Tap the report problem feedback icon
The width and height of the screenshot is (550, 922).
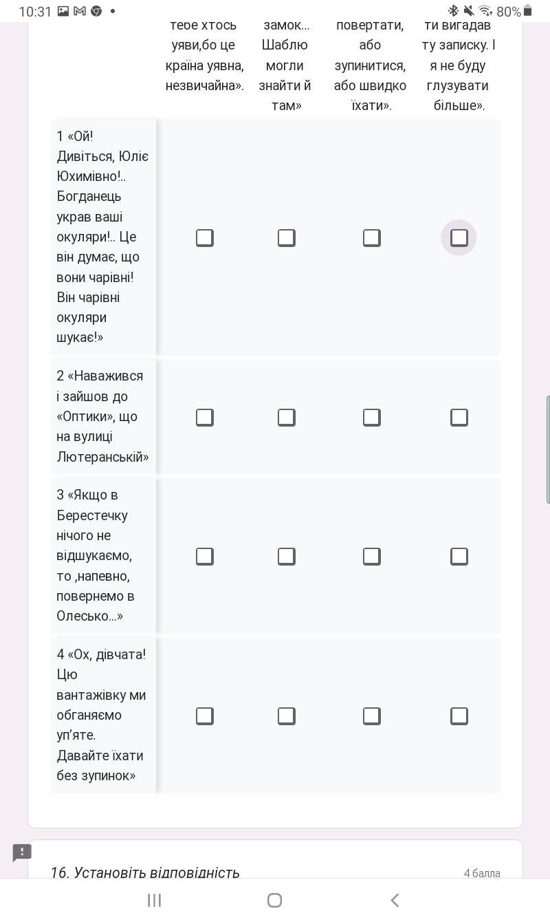coord(22,853)
